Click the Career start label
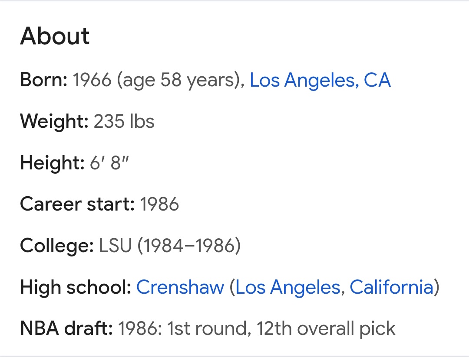 (77, 204)
